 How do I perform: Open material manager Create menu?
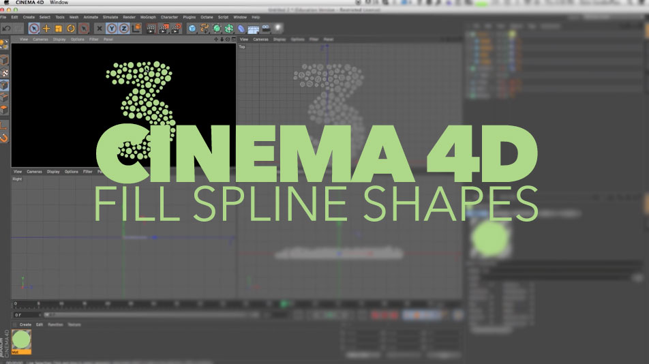click(x=25, y=324)
